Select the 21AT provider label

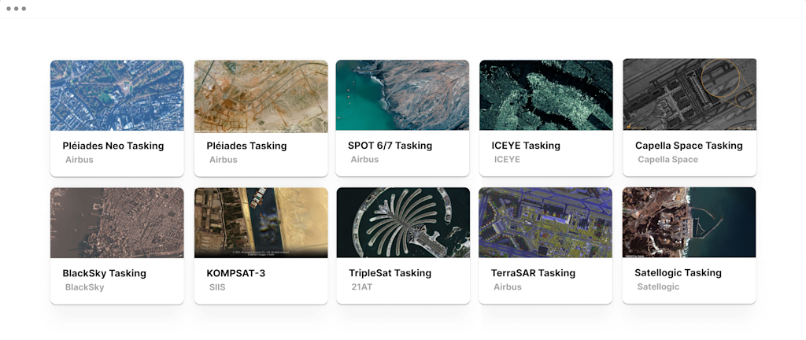[360, 287]
